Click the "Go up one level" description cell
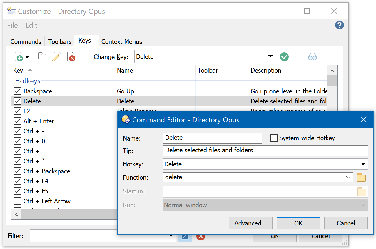The image size is (376, 249). pos(289,91)
